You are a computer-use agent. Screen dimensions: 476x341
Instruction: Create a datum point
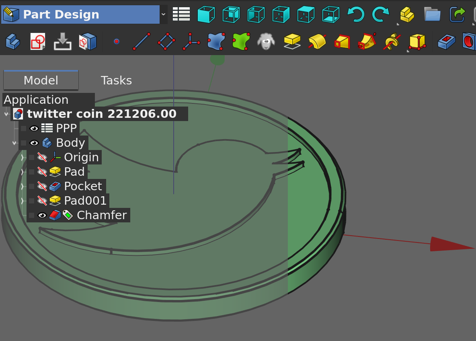(117, 41)
